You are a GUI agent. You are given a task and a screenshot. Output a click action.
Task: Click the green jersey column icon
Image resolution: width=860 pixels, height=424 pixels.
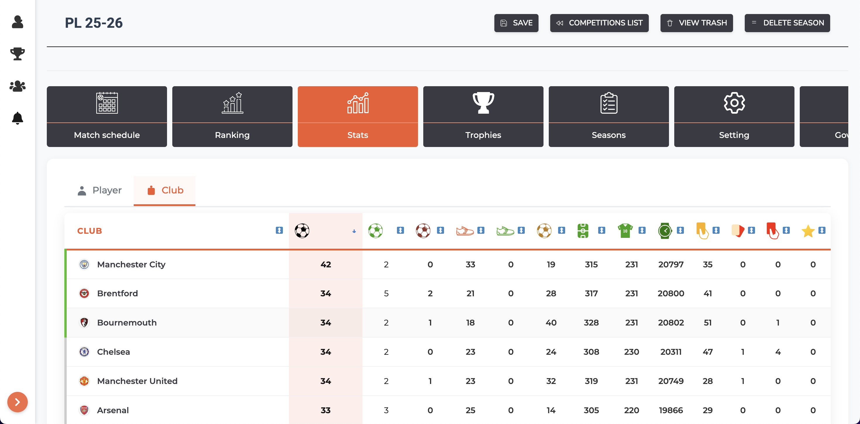[x=625, y=231]
